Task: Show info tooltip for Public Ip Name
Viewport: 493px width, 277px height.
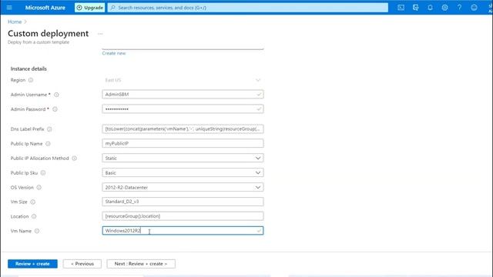Action: 48,144
